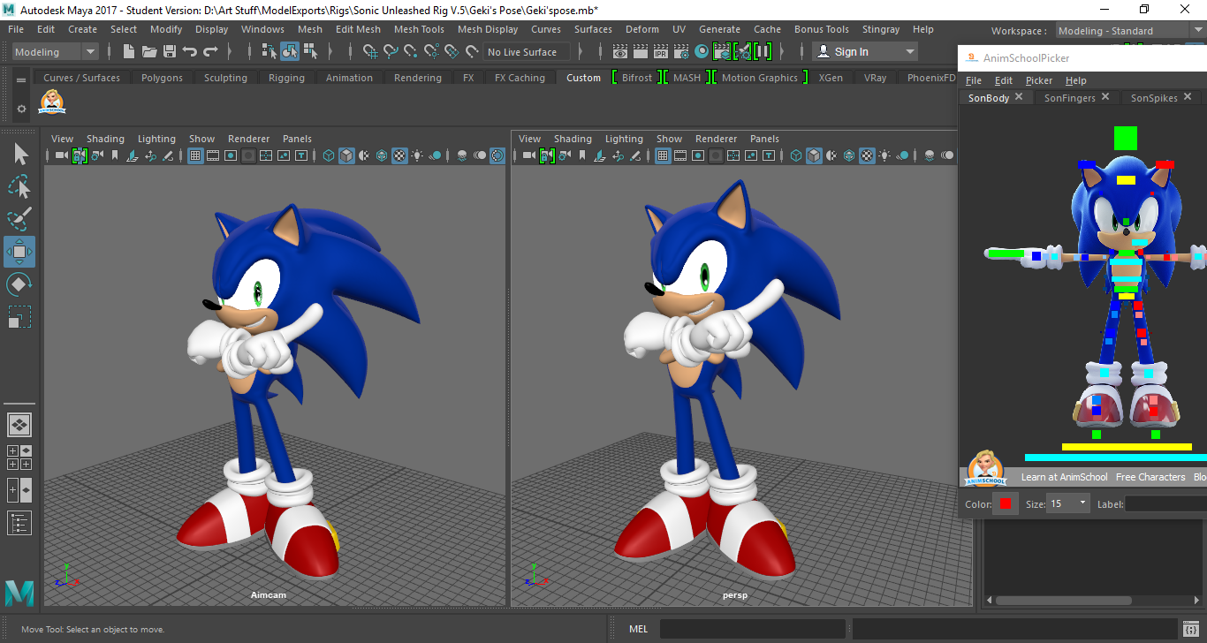The image size is (1207, 643).
Task: Click the Free Characters link
Action: pyautogui.click(x=1150, y=477)
